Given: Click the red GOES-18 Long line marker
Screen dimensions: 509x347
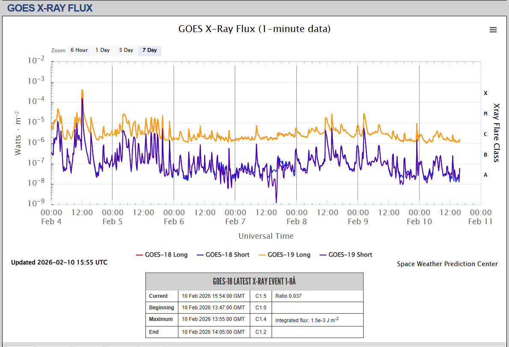Looking at the screenshot, I should [139, 255].
